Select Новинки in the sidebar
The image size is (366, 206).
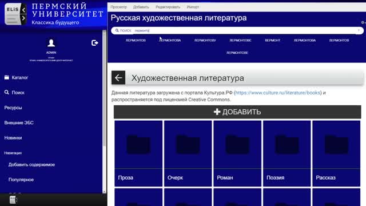coord(13,138)
